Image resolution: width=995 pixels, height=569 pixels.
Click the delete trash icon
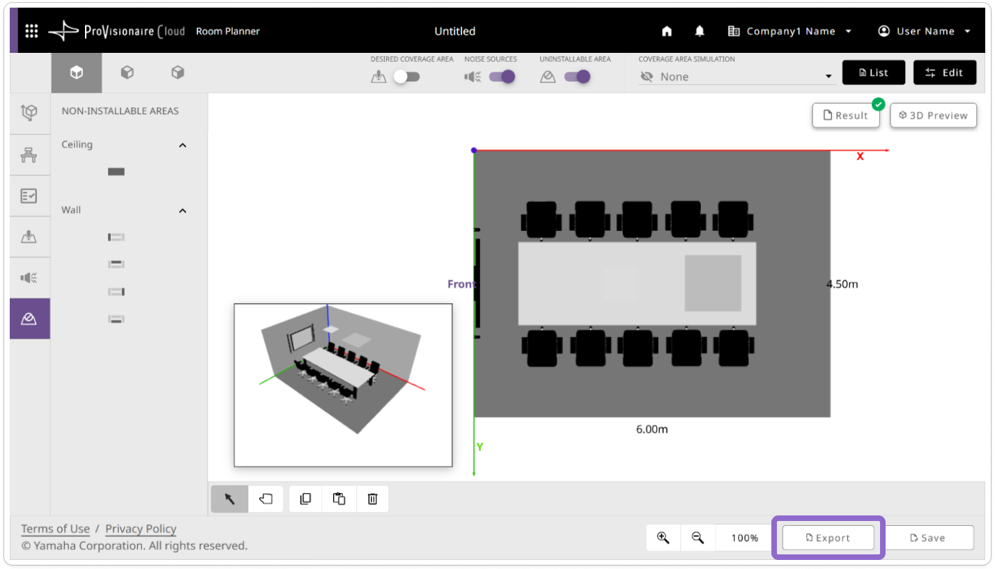pyautogui.click(x=373, y=499)
